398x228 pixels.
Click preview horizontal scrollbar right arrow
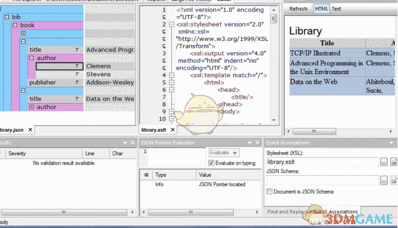click(x=391, y=131)
